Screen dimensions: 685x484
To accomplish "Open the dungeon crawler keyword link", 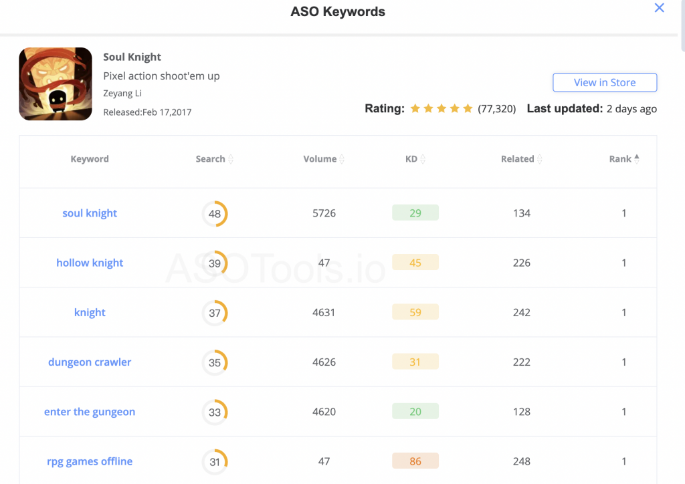I will pos(90,362).
